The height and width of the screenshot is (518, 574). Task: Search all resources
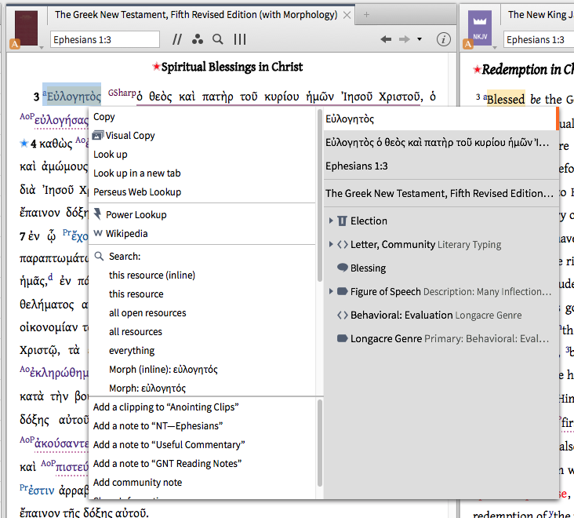(136, 332)
